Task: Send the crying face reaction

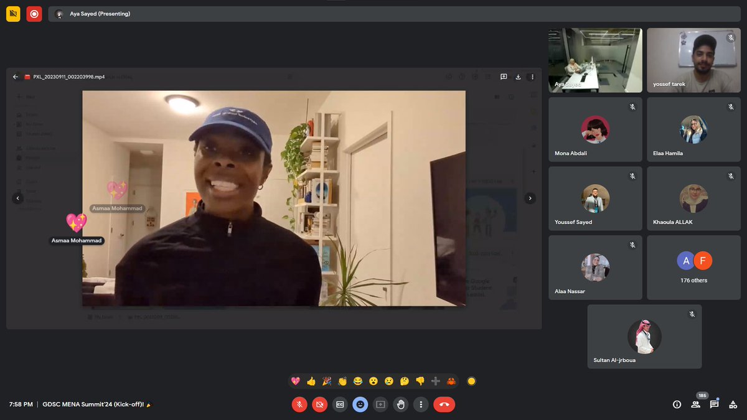Action: [389, 381]
